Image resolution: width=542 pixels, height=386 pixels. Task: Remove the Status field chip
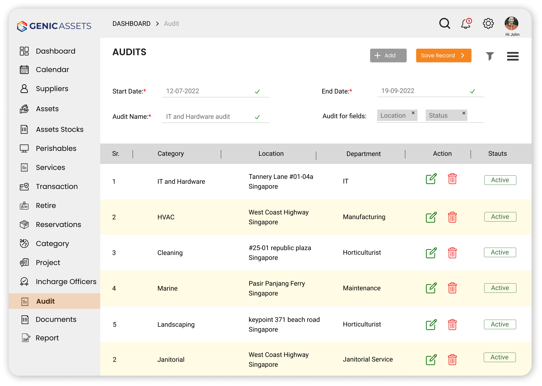pyautogui.click(x=464, y=113)
